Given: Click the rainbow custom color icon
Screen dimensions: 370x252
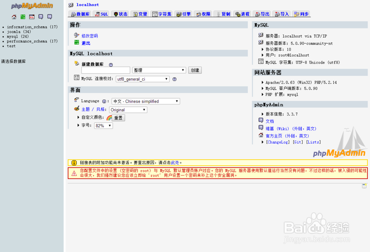Looking at the screenshot, I should click(109, 118).
